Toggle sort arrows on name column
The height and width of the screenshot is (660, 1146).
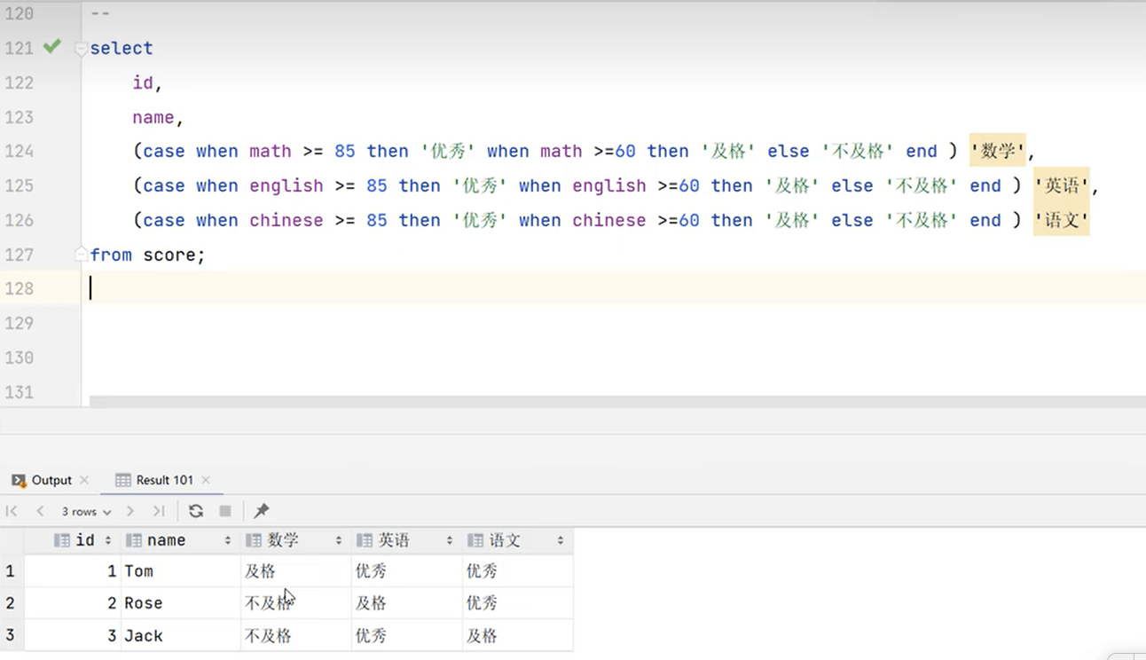click(228, 540)
